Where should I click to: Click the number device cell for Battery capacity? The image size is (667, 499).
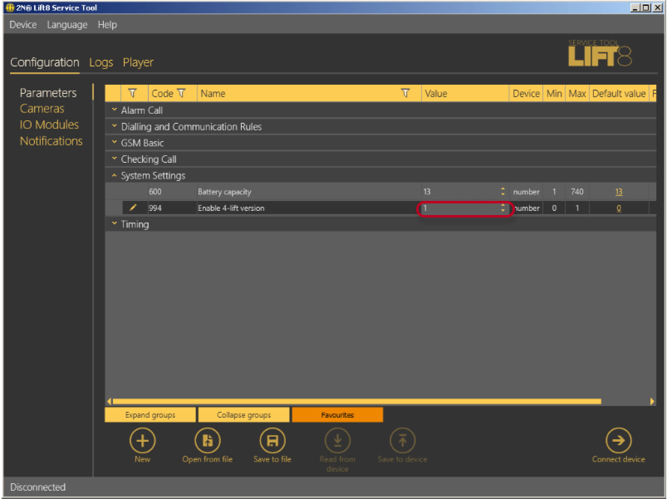click(x=526, y=191)
